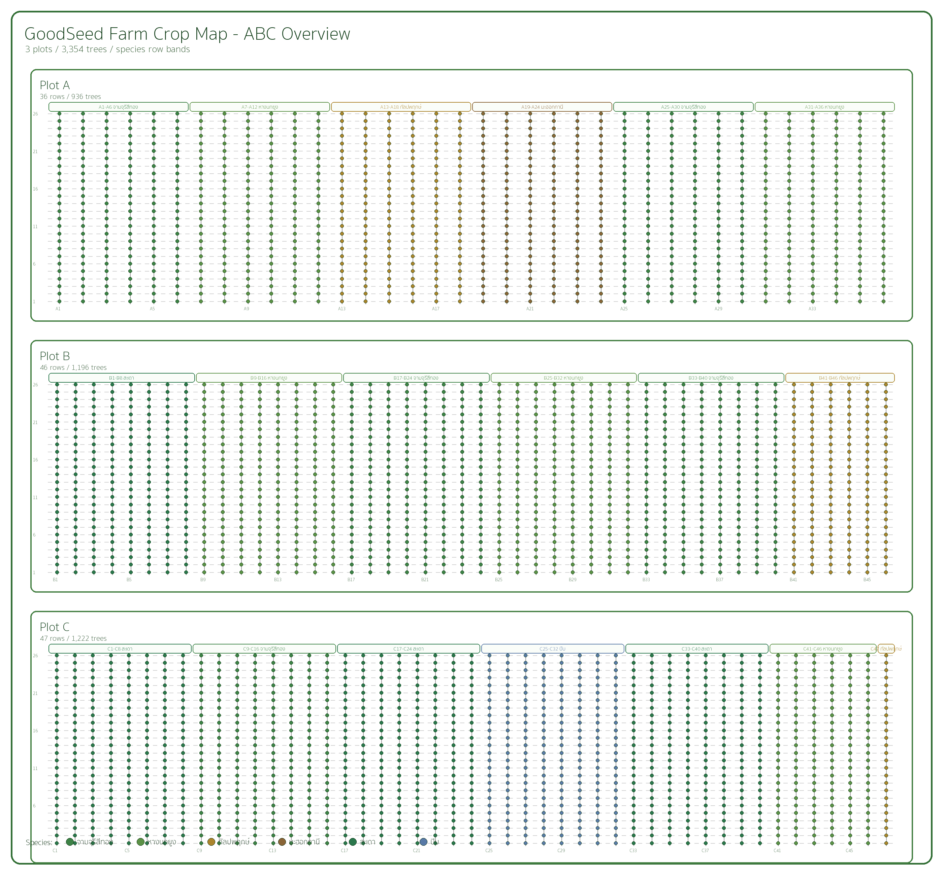Click the B25 row axis label
This screenshot has height=875, width=943.
click(498, 580)
